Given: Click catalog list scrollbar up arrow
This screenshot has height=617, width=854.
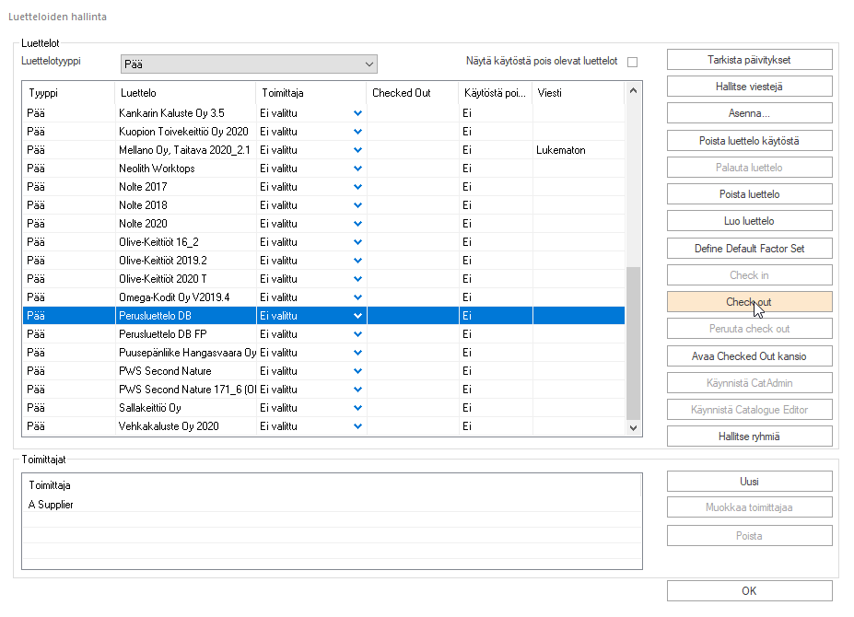Looking at the screenshot, I should [634, 91].
